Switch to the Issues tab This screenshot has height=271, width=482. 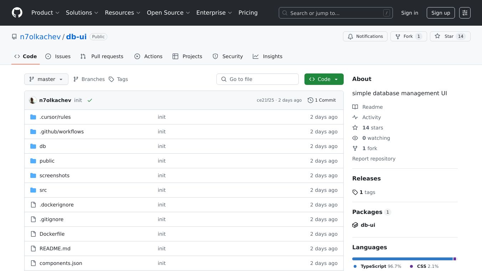58,56
